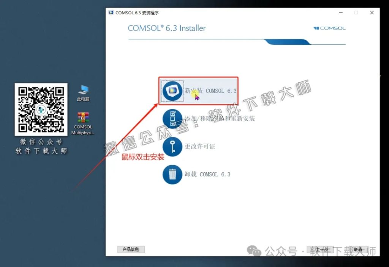
Task: Open the COMSOL Multiphysics archive on desktop
Action: (83, 117)
